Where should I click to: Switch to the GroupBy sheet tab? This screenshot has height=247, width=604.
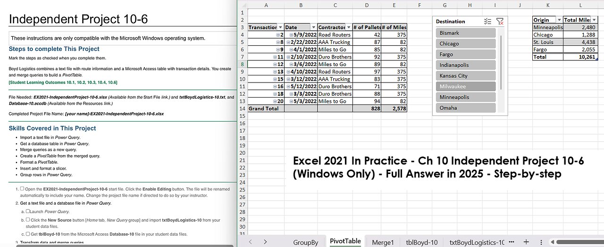tap(305, 242)
